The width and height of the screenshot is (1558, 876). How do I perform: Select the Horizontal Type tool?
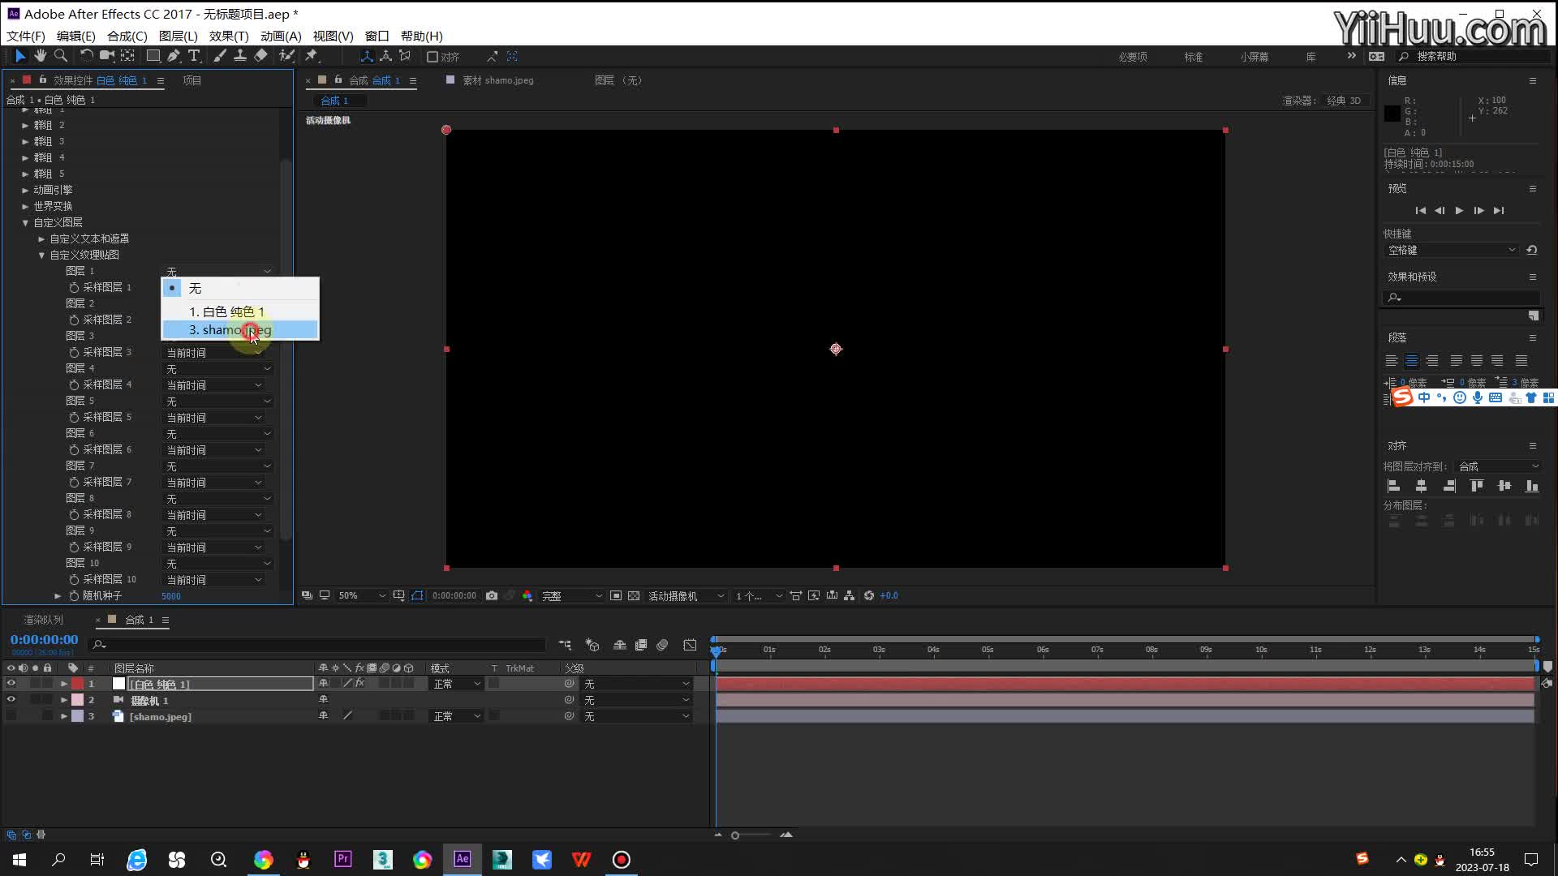click(x=194, y=56)
